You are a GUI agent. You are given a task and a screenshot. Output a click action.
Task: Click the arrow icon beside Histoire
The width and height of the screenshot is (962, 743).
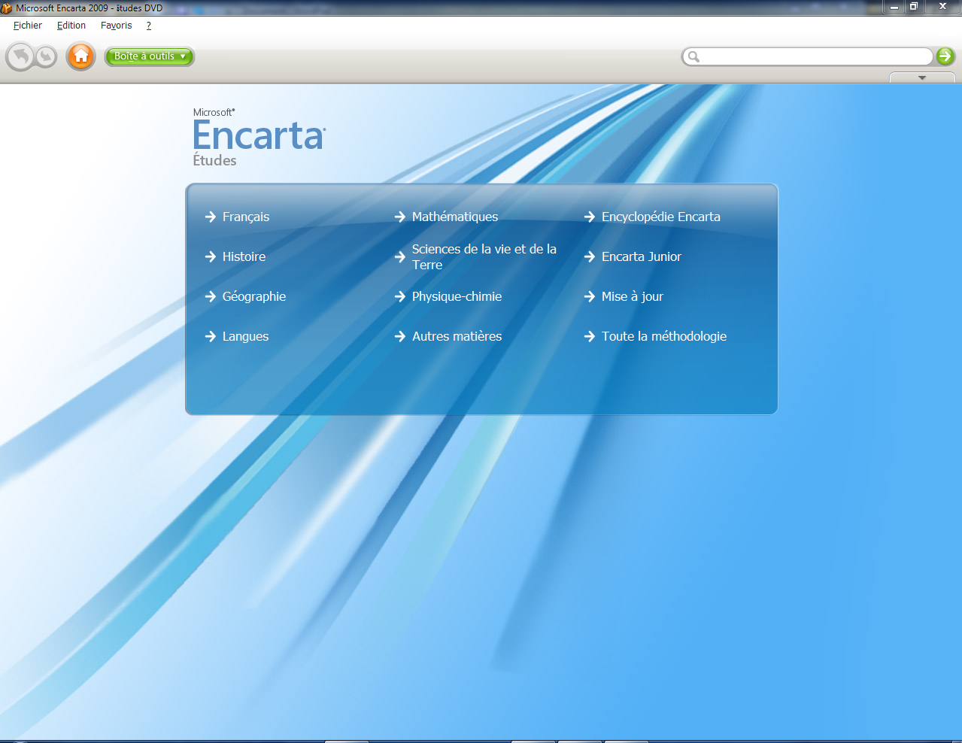[211, 256]
